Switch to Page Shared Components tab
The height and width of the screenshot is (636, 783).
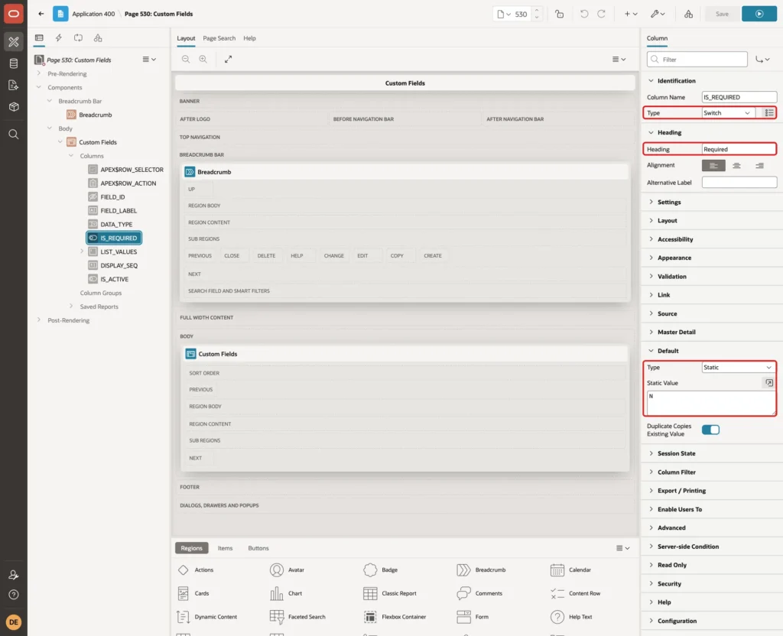tap(98, 38)
